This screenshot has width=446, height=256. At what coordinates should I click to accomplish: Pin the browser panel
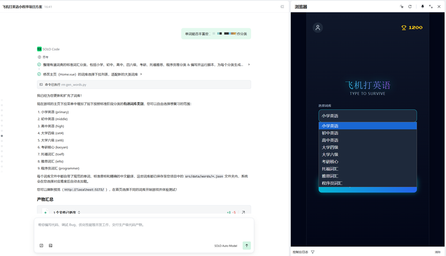pos(423,7)
